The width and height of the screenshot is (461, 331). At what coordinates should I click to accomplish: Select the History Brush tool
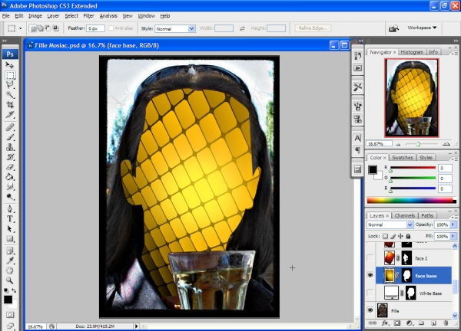pos(10,157)
